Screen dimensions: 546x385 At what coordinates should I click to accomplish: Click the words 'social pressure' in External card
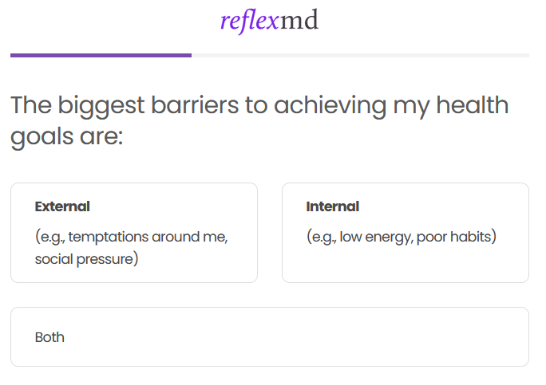85,259
